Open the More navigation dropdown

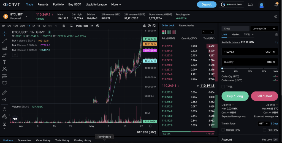(x=116, y=4)
